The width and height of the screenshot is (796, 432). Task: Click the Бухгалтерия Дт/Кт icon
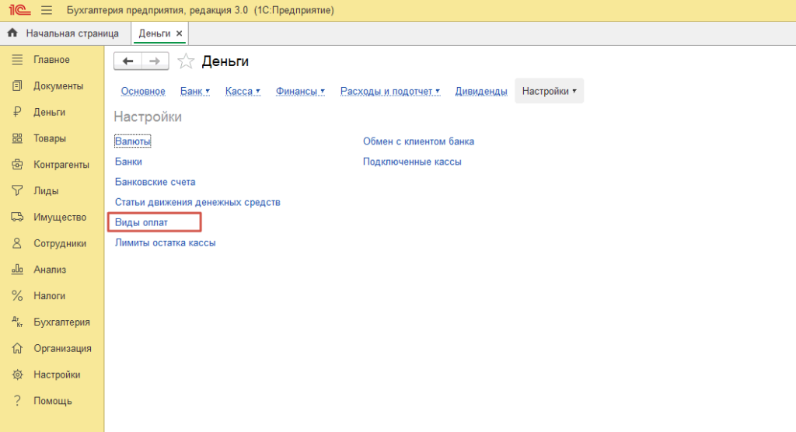pos(17,322)
